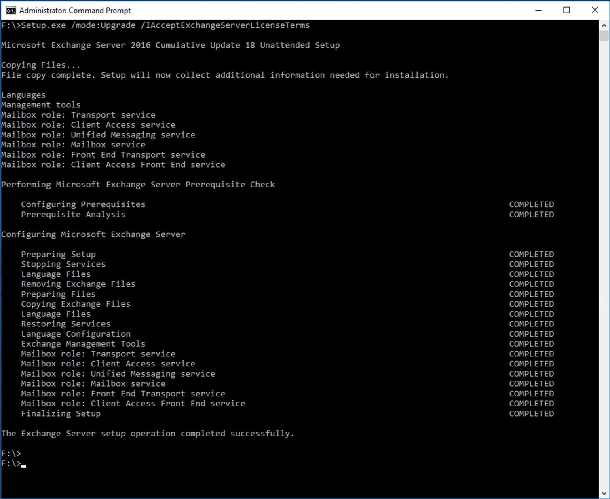The height and width of the screenshot is (499, 610).
Task: Click the 'Preparing Files' step
Action: (59, 294)
